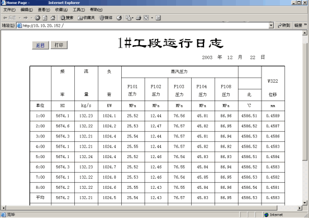Click value 12.47 in the 2:00 row
The width and height of the screenshot is (309, 219).
pos(156,126)
